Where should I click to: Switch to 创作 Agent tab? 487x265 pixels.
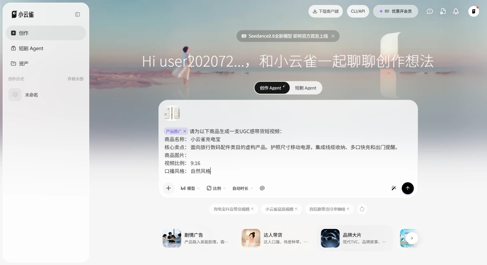(272, 88)
